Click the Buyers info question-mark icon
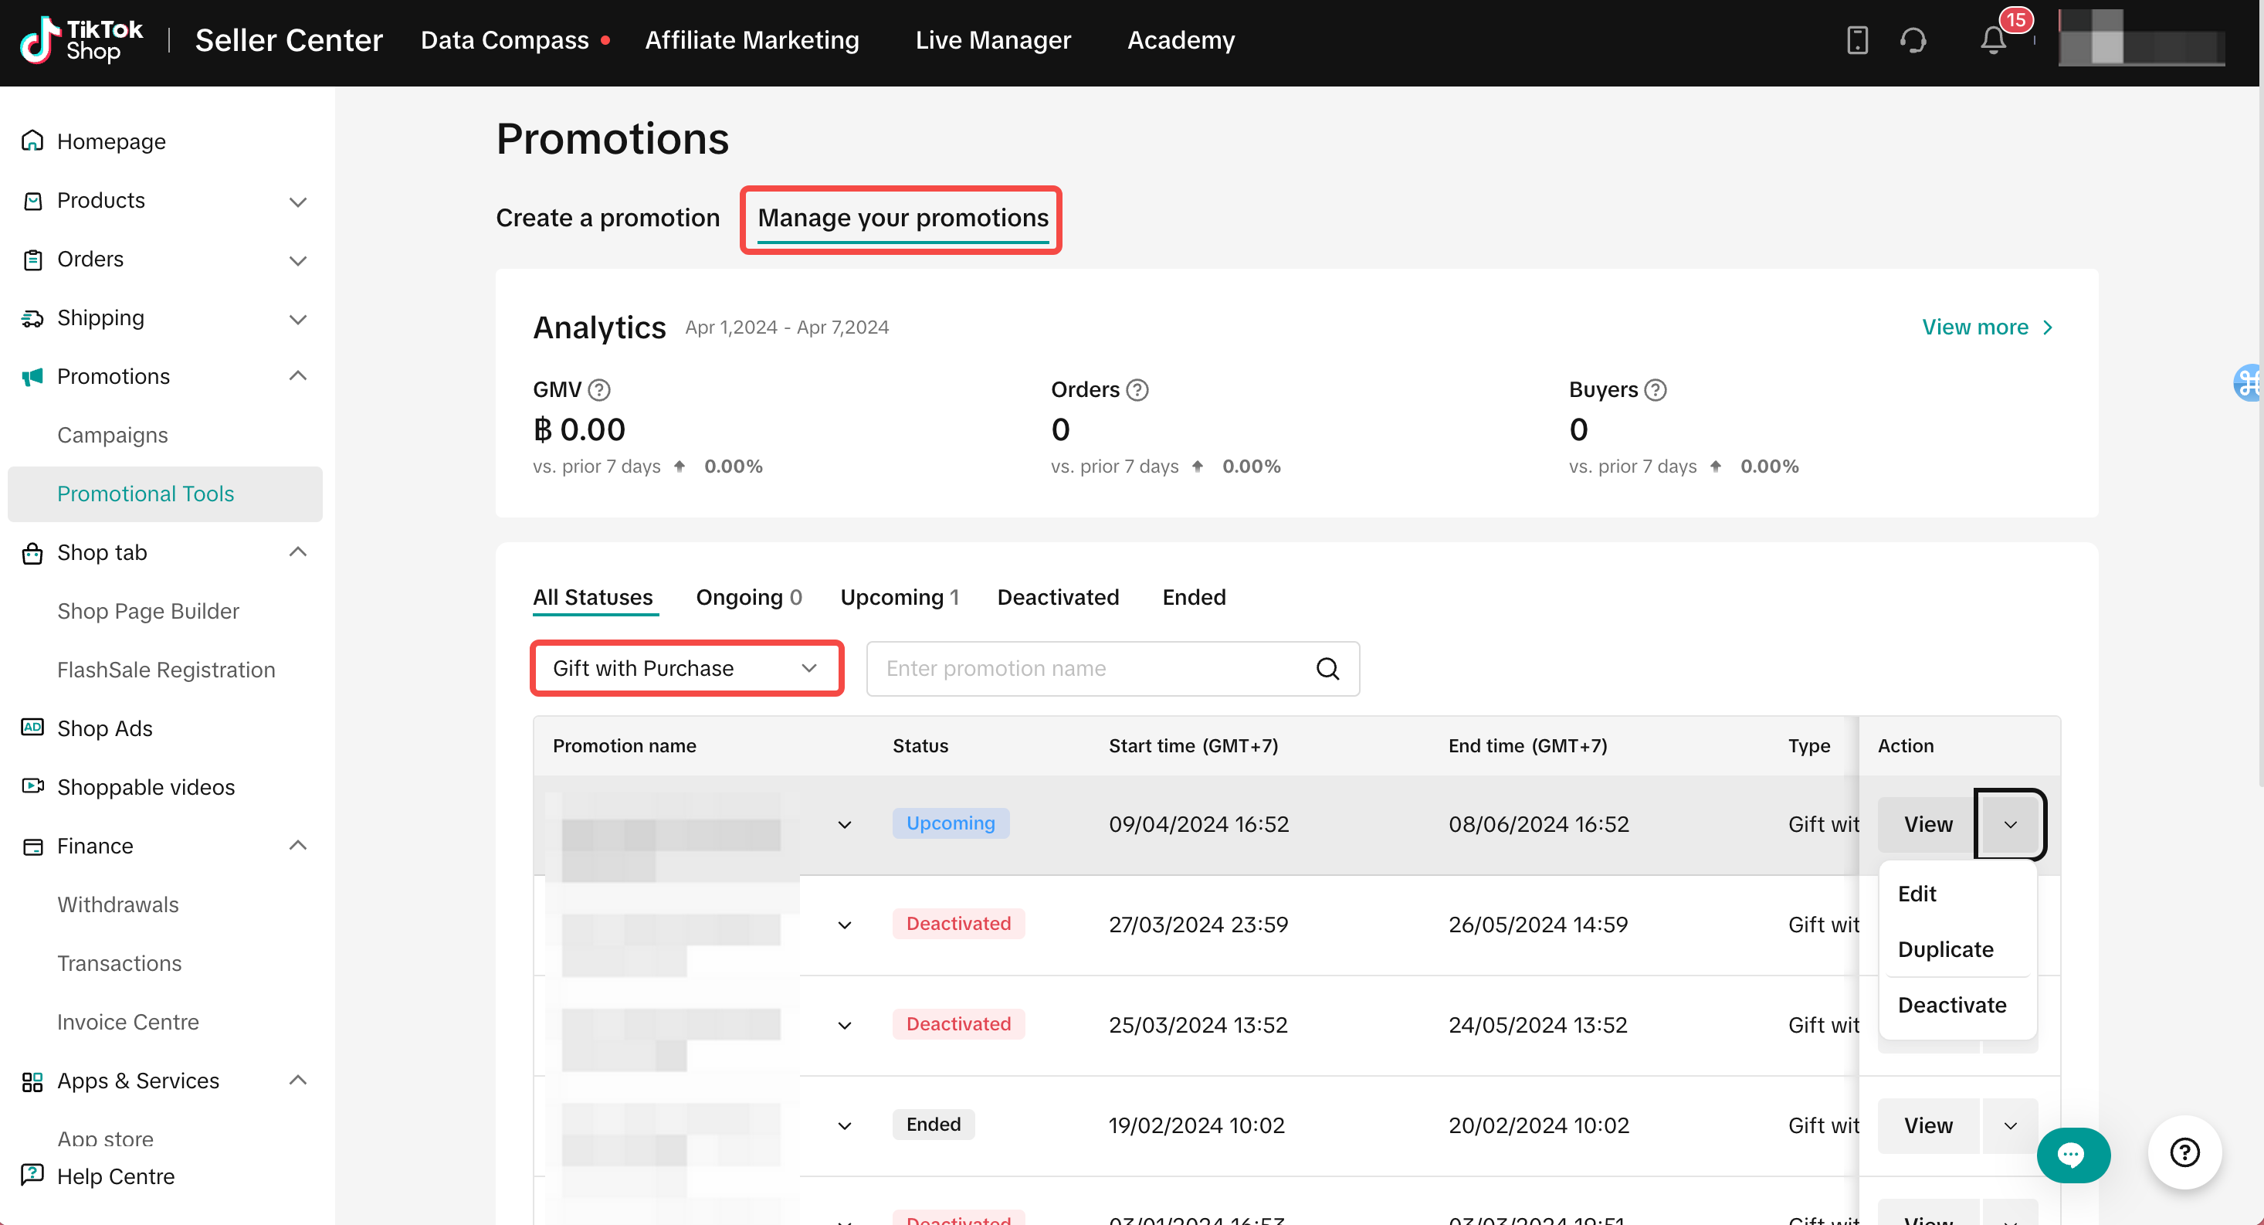Viewport: 2264px width, 1225px height. [1655, 389]
